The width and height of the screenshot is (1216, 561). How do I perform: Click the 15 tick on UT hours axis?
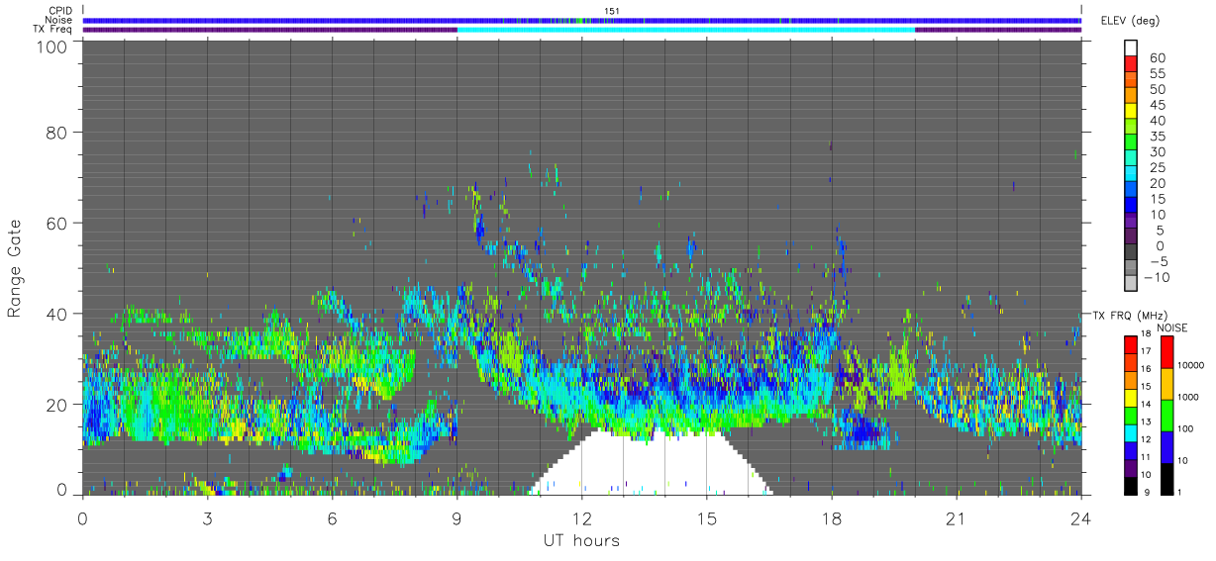tap(707, 518)
